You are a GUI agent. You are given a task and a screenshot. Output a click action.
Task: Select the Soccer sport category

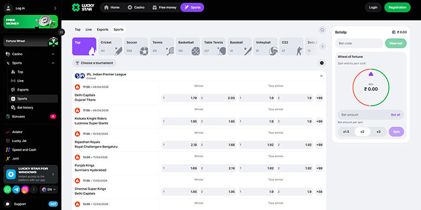[136, 46]
